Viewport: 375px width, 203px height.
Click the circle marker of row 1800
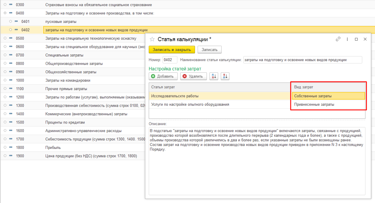coord(5,148)
